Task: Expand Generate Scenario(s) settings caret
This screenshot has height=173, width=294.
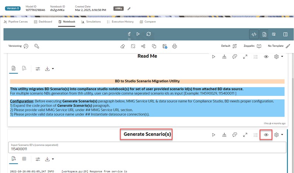Action: click(282, 135)
